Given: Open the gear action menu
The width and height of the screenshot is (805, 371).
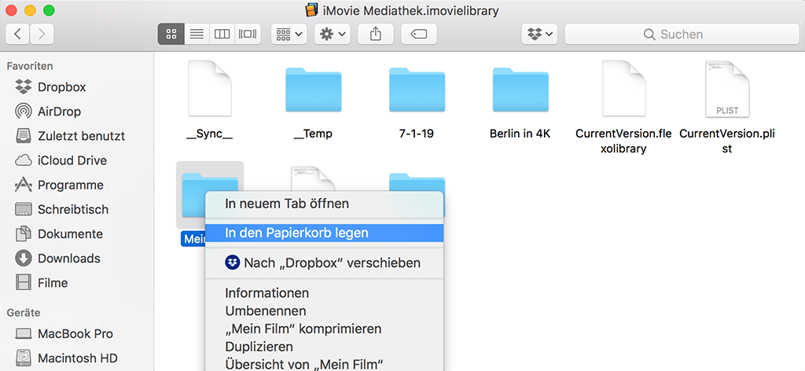Looking at the screenshot, I should coord(333,35).
